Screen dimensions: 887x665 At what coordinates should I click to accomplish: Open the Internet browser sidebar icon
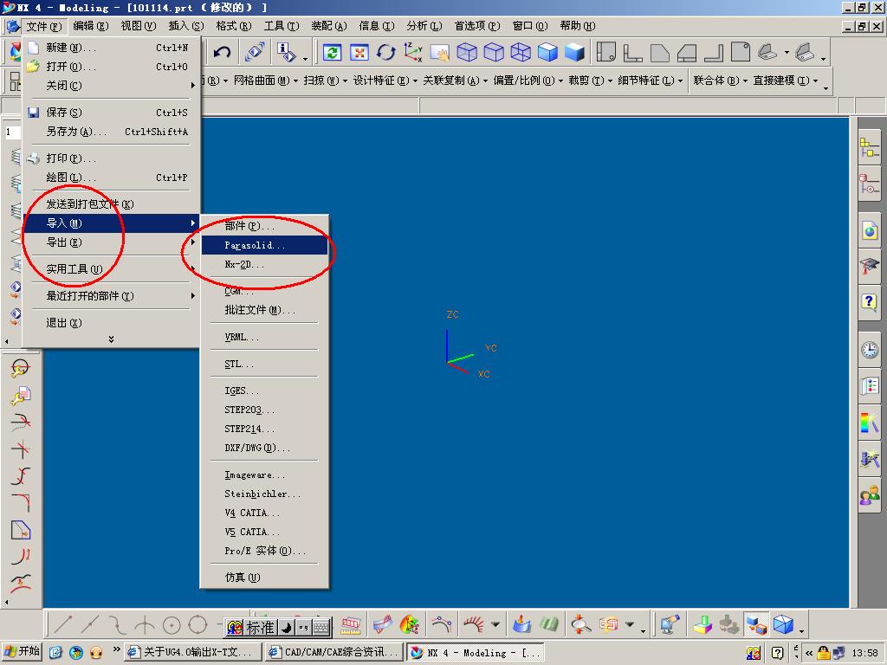point(870,230)
